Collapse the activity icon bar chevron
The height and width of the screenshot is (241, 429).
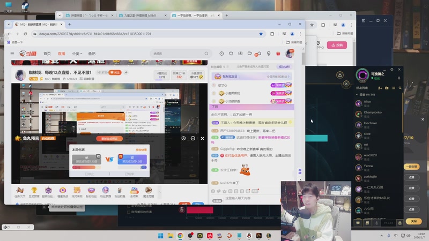point(159,192)
